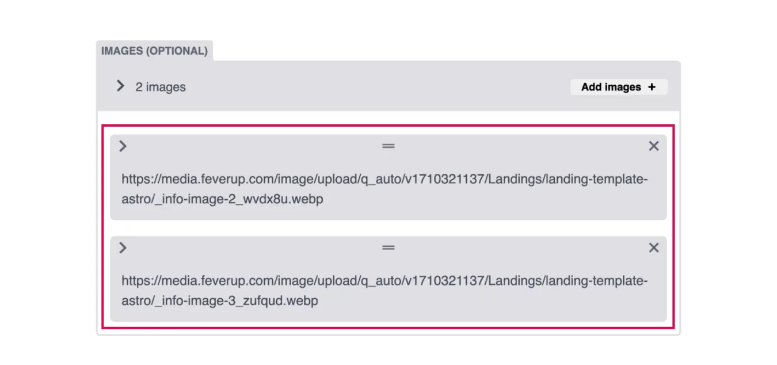Grab the reorder handle of info-image-2 entry
Viewport: 777px width, 365px height.
[x=389, y=146]
